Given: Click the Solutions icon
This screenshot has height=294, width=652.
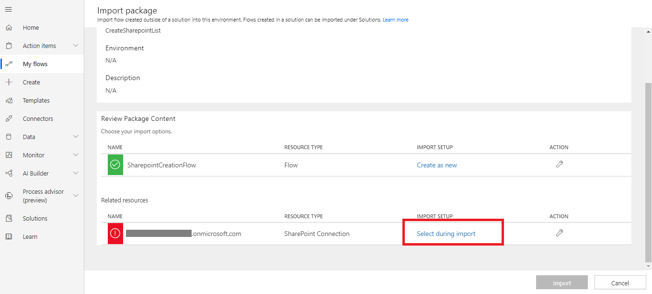Looking at the screenshot, I should pyautogui.click(x=9, y=219).
